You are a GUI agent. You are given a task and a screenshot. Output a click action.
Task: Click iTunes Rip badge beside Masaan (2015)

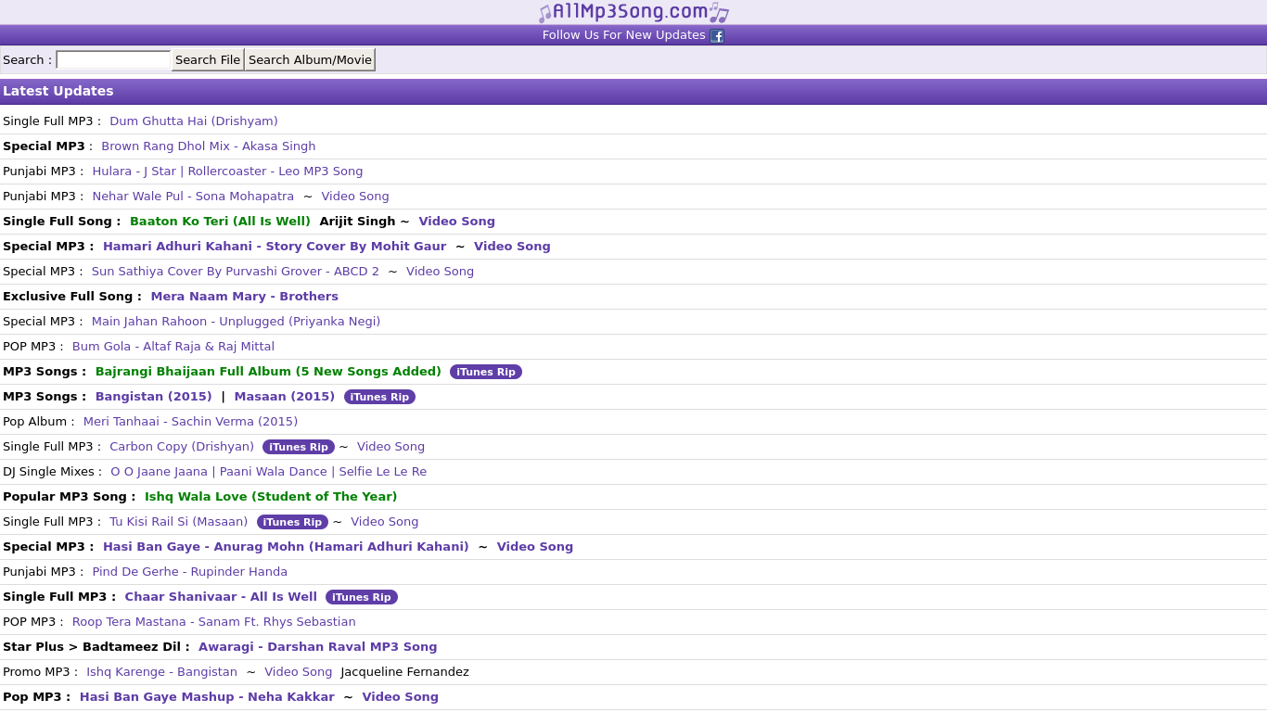pos(379,397)
